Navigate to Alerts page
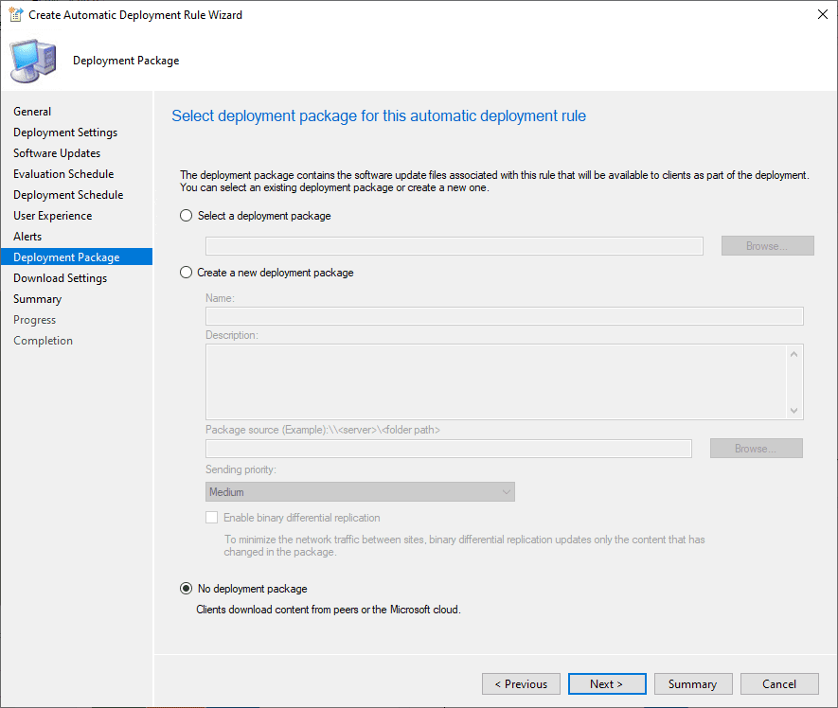 27,237
